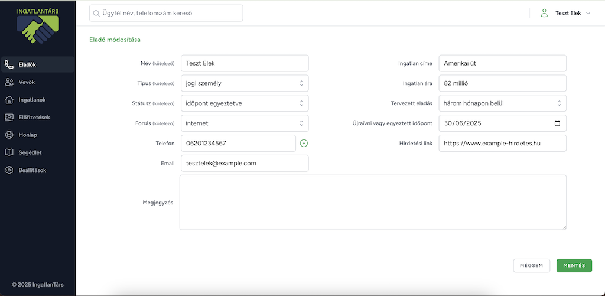Open the Tervezett eladás dropdown
This screenshot has width=605, height=296.
pos(502,103)
